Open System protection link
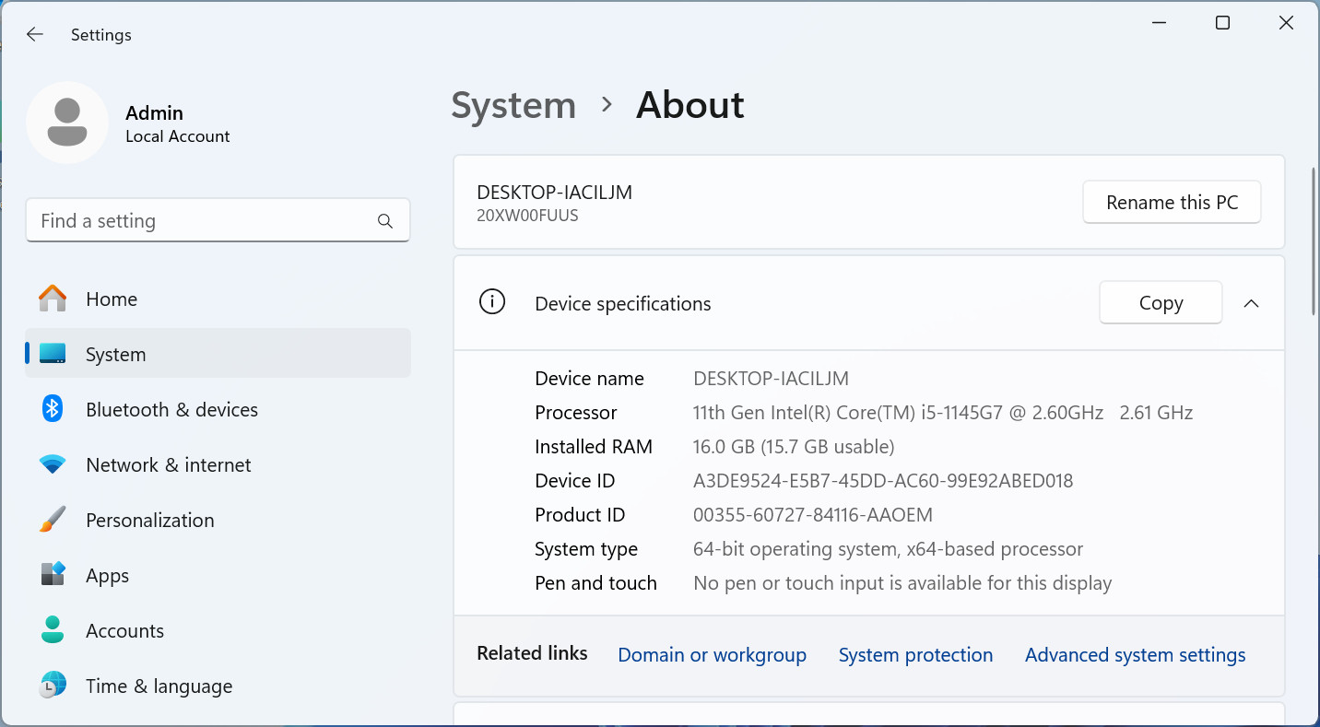1320x727 pixels. (915, 655)
